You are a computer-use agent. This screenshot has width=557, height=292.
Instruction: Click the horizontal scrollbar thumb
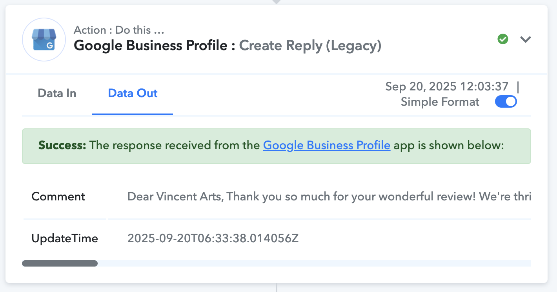coord(60,263)
